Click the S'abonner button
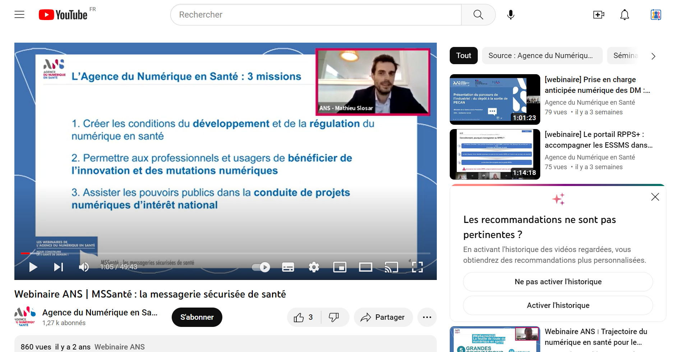The height and width of the screenshot is (352, 680). [x=197, y=317]
